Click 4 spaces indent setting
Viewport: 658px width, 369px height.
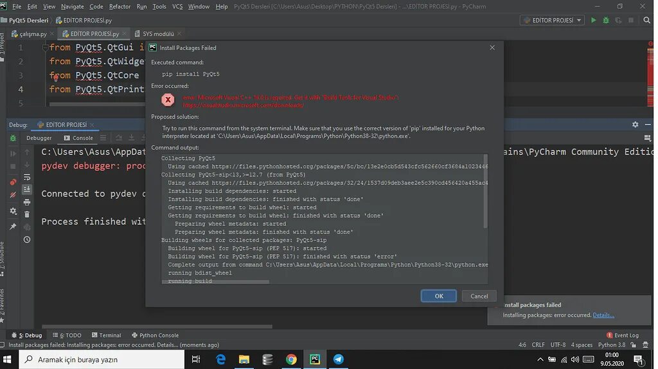581,345
